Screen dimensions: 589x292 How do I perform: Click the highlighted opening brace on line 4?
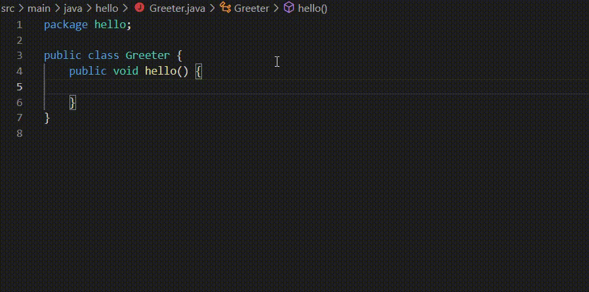click(x=199, y=71)
